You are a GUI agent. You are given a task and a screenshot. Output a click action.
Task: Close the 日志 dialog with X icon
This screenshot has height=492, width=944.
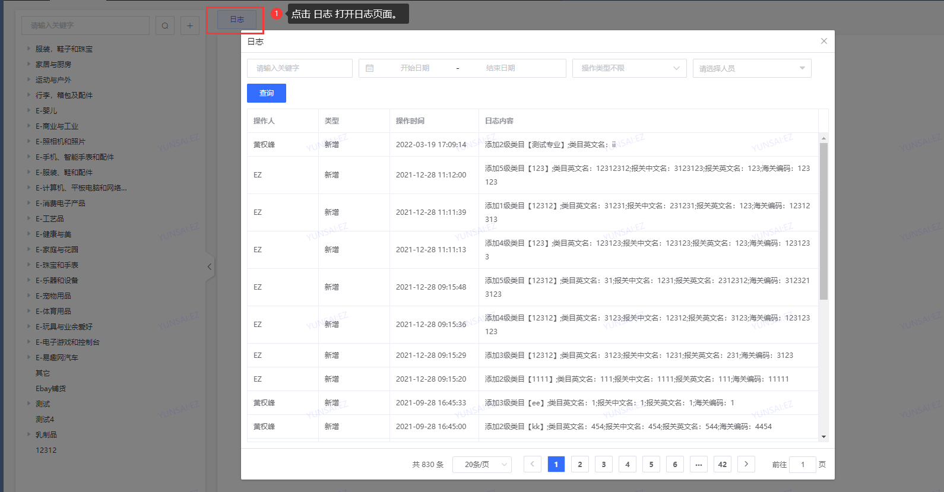pyautogui.click(x=823, y=41)
